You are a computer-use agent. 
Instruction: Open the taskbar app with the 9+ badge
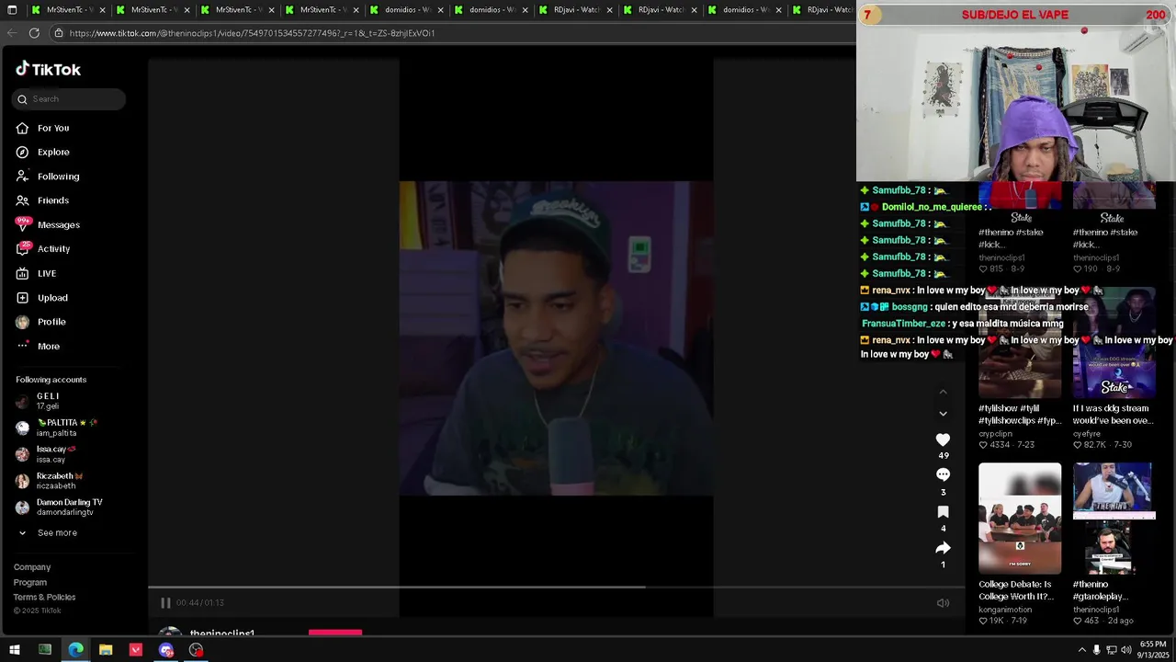(x=166, y=650)
